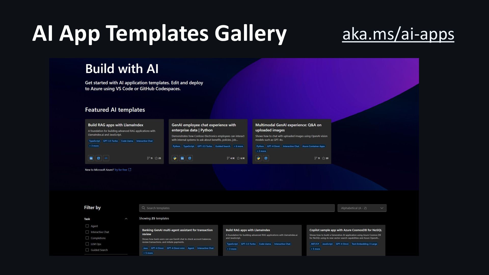Follow the Try for free link
489x275 pixels.
click(x=121, y=170)
